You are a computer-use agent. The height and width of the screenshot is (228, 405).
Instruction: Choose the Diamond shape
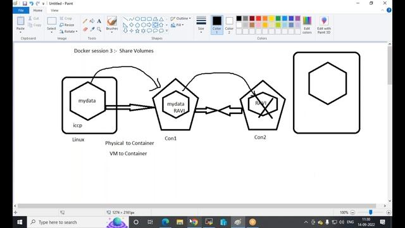coord(132,25)
